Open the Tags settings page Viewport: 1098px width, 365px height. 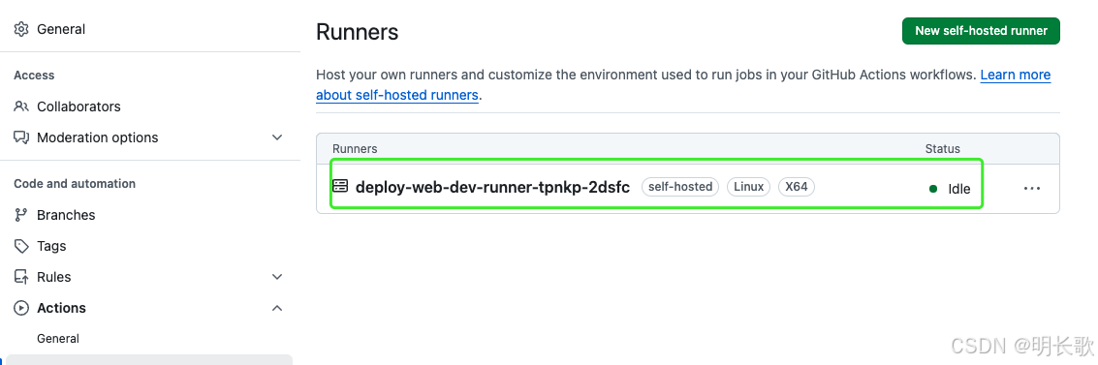tap(51, 246)
